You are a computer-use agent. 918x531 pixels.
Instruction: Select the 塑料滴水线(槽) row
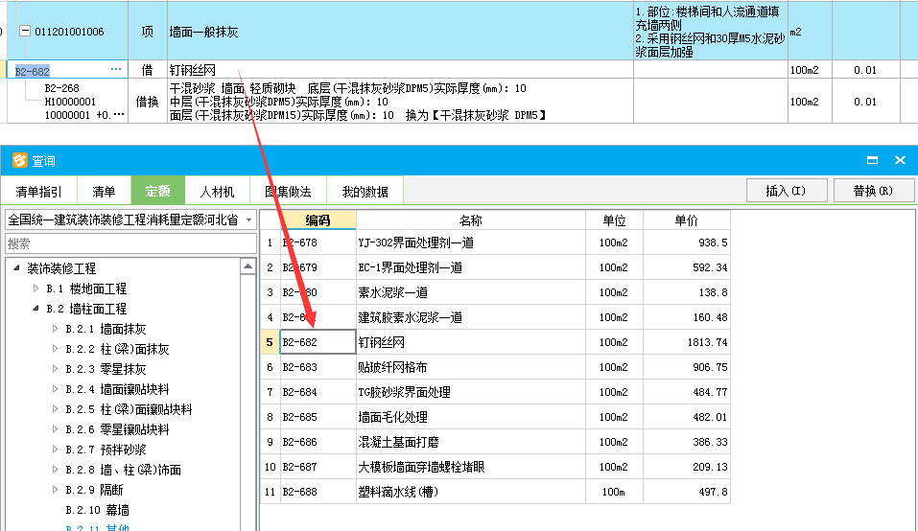click(x=495, y=492)
